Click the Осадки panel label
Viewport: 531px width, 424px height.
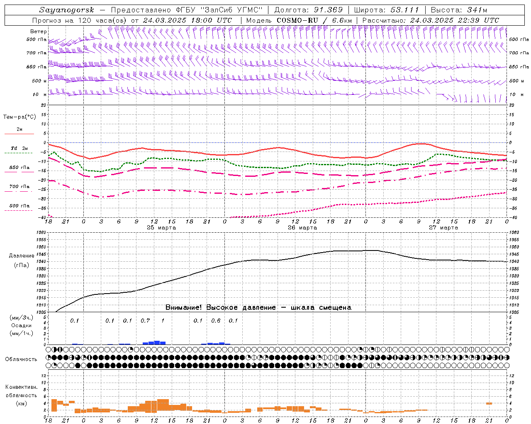point(22,325)
